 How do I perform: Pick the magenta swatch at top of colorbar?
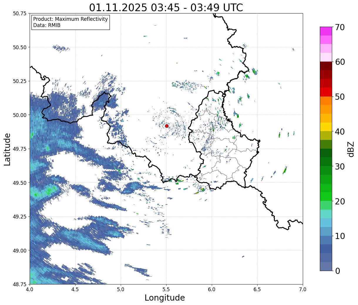pos(326,31)
